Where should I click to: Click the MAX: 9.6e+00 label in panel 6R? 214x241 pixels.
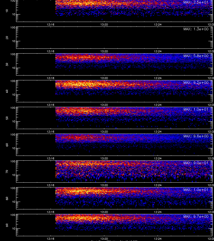pyautogui.click(x=196, y=136)
